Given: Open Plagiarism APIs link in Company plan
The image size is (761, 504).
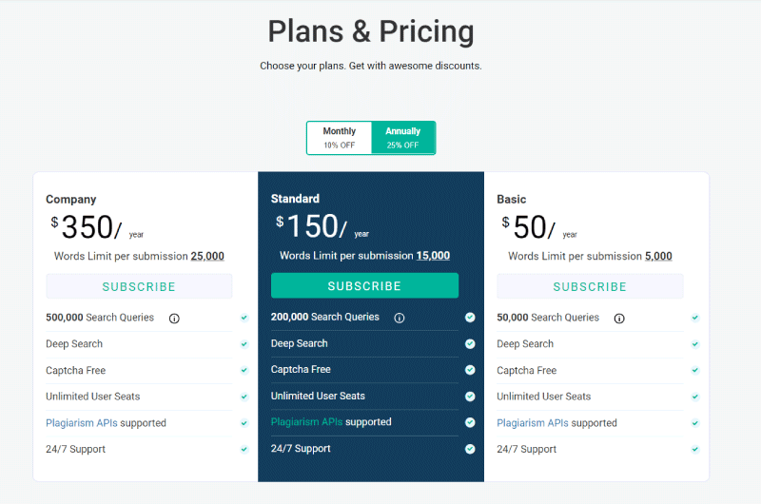Looking at the screenshot, I should point(82,423).
